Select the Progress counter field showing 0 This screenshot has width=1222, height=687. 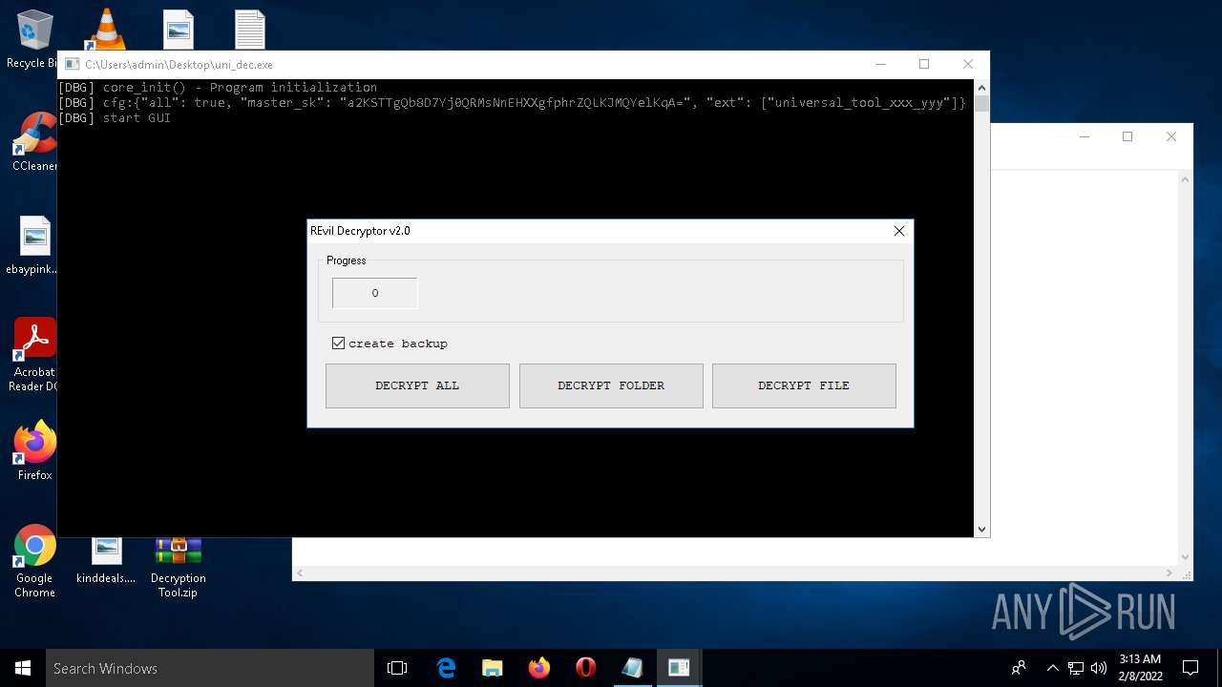point(375,293)
